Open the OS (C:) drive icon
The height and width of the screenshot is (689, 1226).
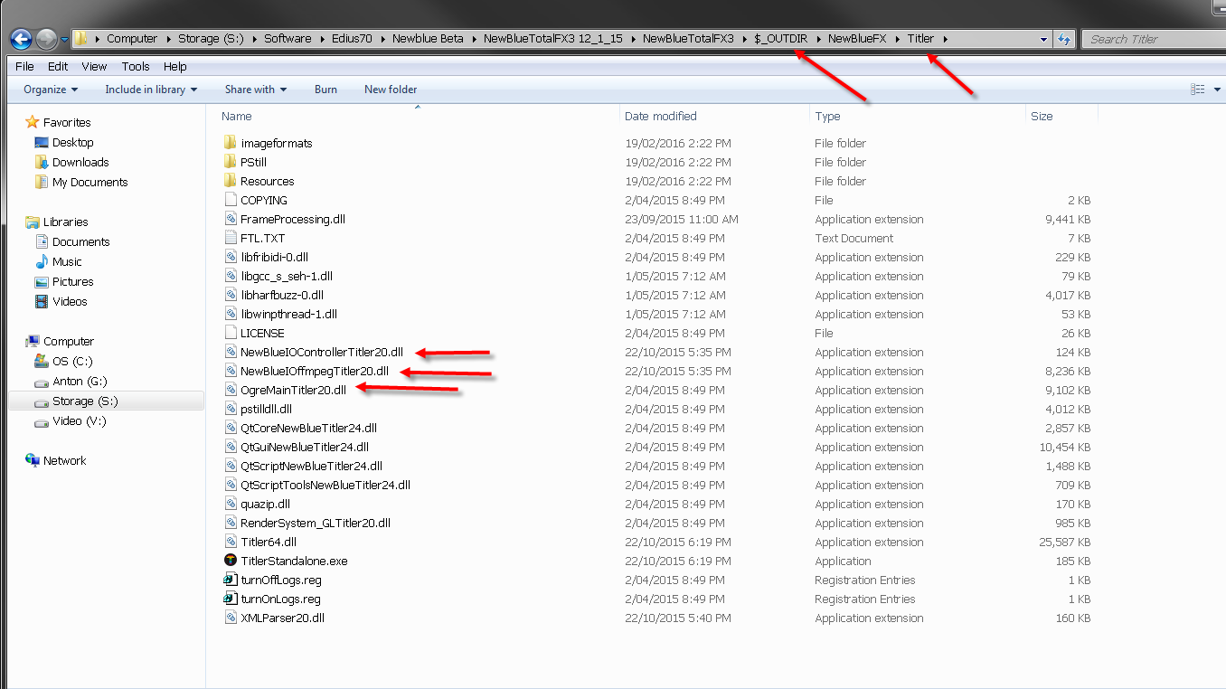(42, 361)
